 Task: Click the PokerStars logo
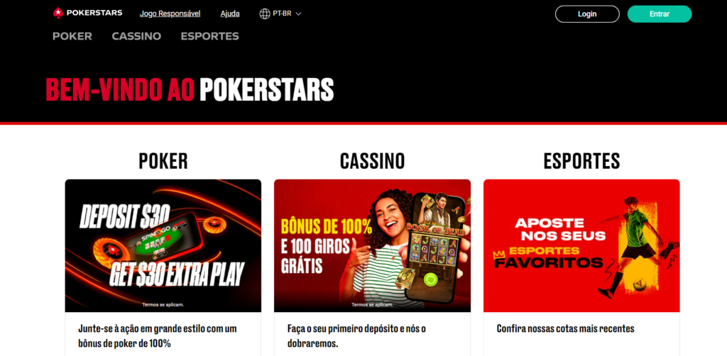[87, 13]
